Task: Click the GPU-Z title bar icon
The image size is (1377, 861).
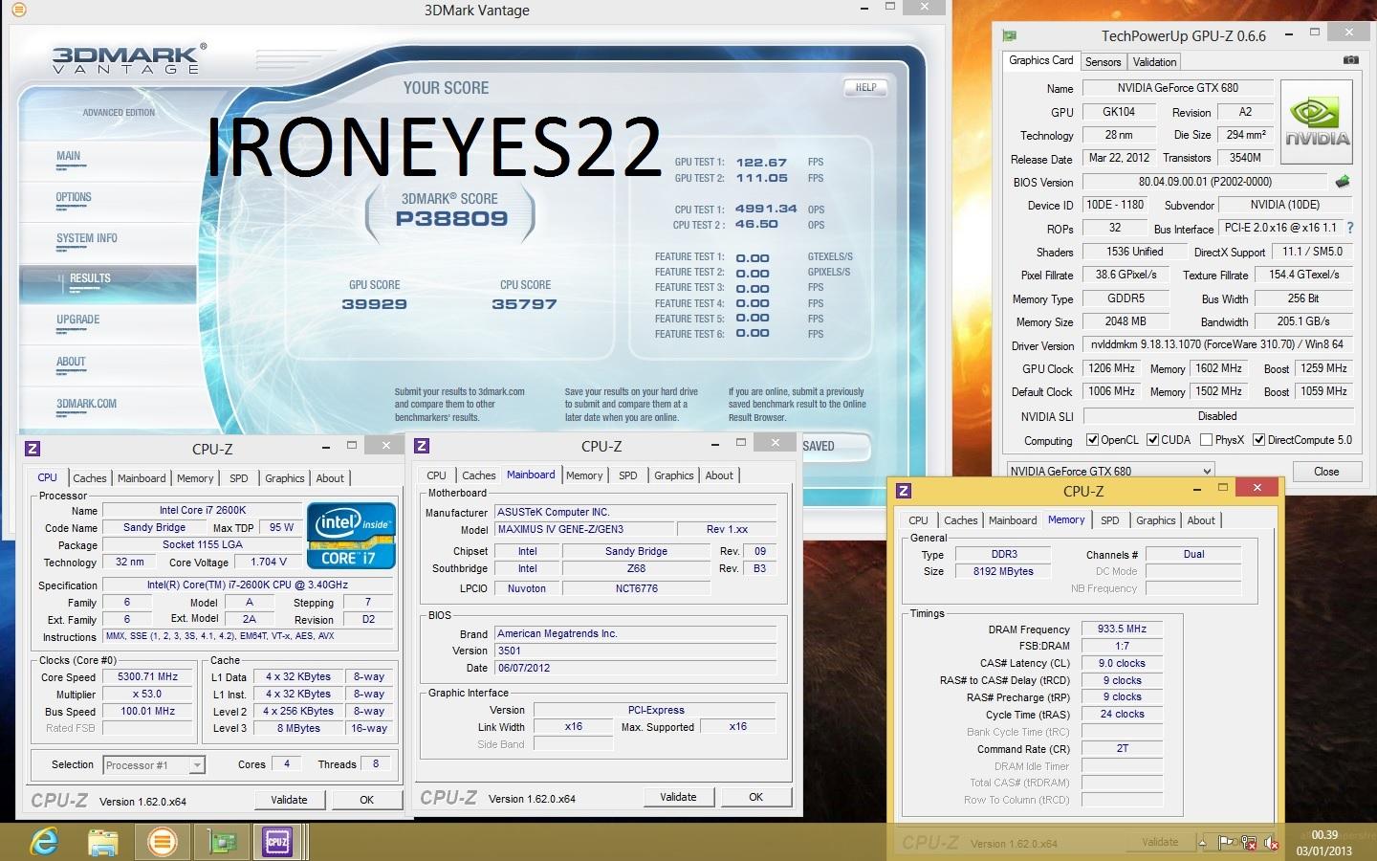Action: (x=1009, y=35)
